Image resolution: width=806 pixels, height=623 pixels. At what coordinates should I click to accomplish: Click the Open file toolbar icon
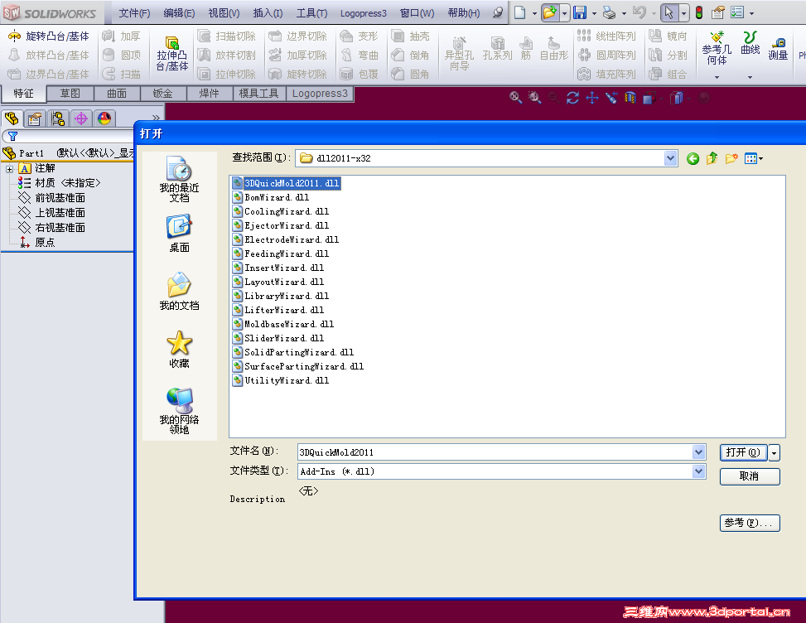coord(549,12)
